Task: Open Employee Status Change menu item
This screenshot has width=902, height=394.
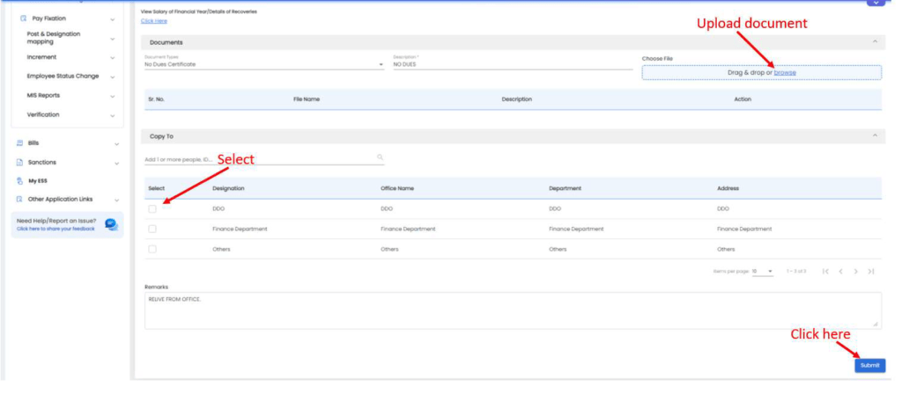Action: (63, 76)
